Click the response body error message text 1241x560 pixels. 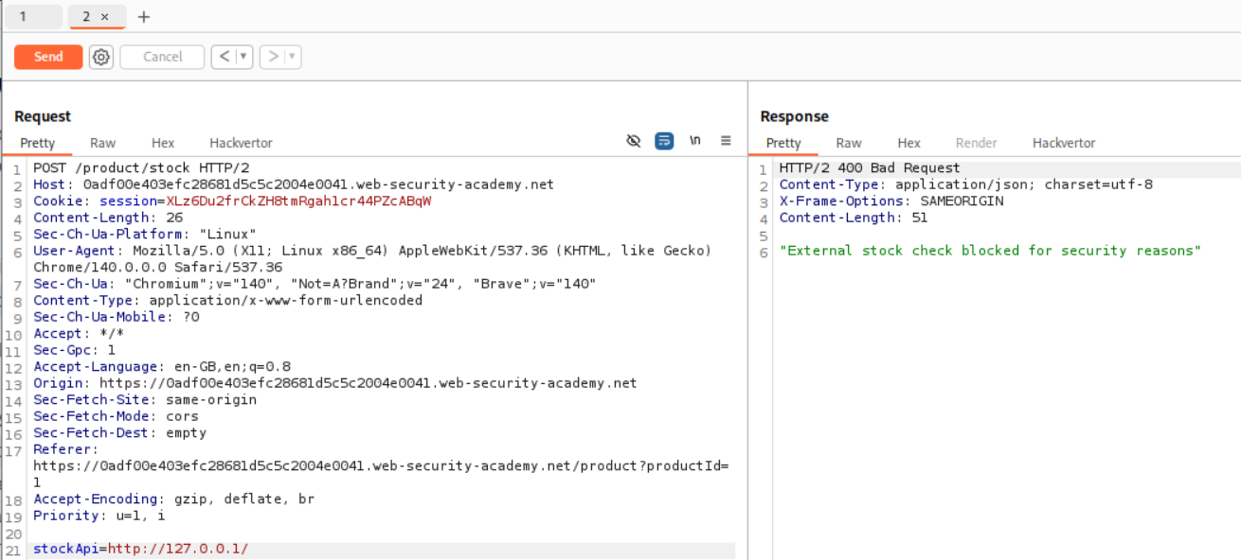point(990,251)
